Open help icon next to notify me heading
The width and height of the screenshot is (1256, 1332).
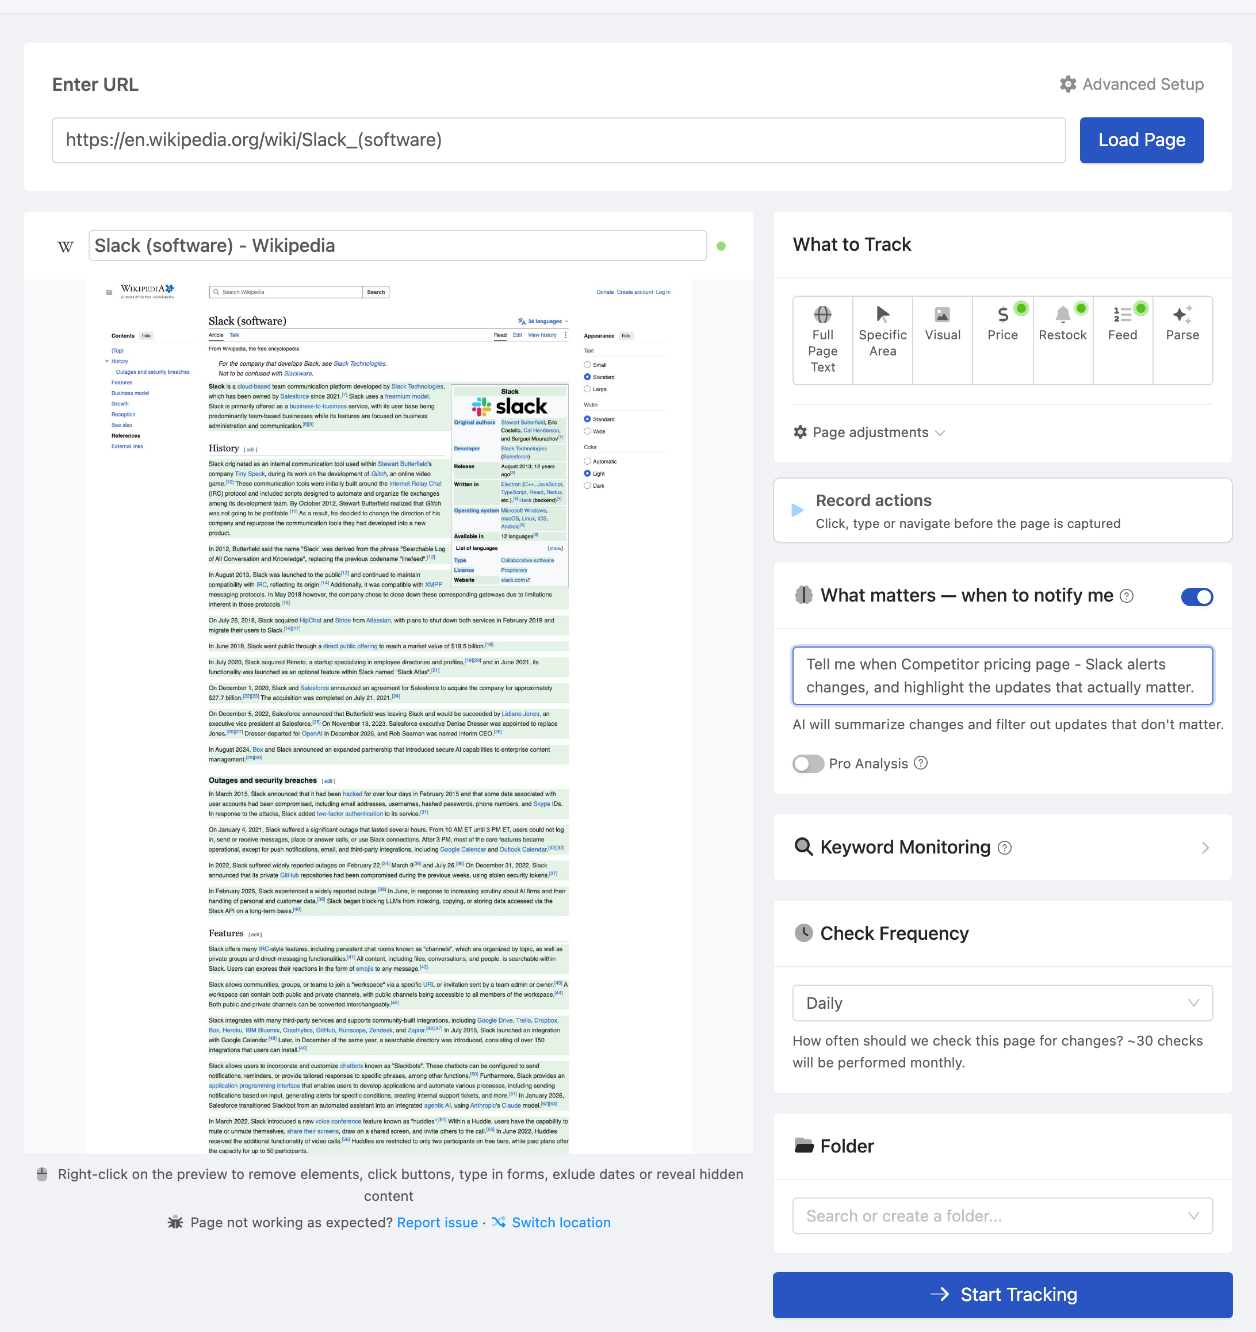(x=1127, y=596)
